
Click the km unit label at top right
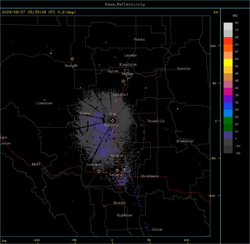pyautogui.click(x=216, y=12)
